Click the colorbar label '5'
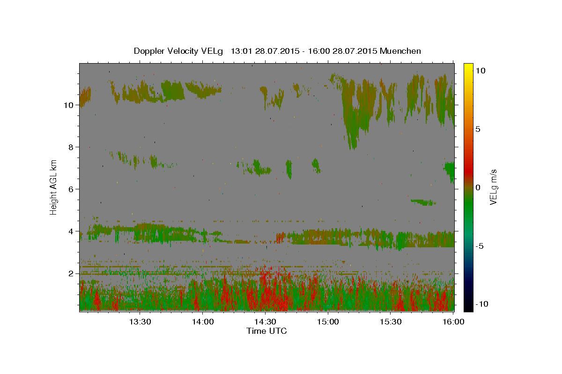This screenshot has height=374, width=562. click(x=478, y=129)
